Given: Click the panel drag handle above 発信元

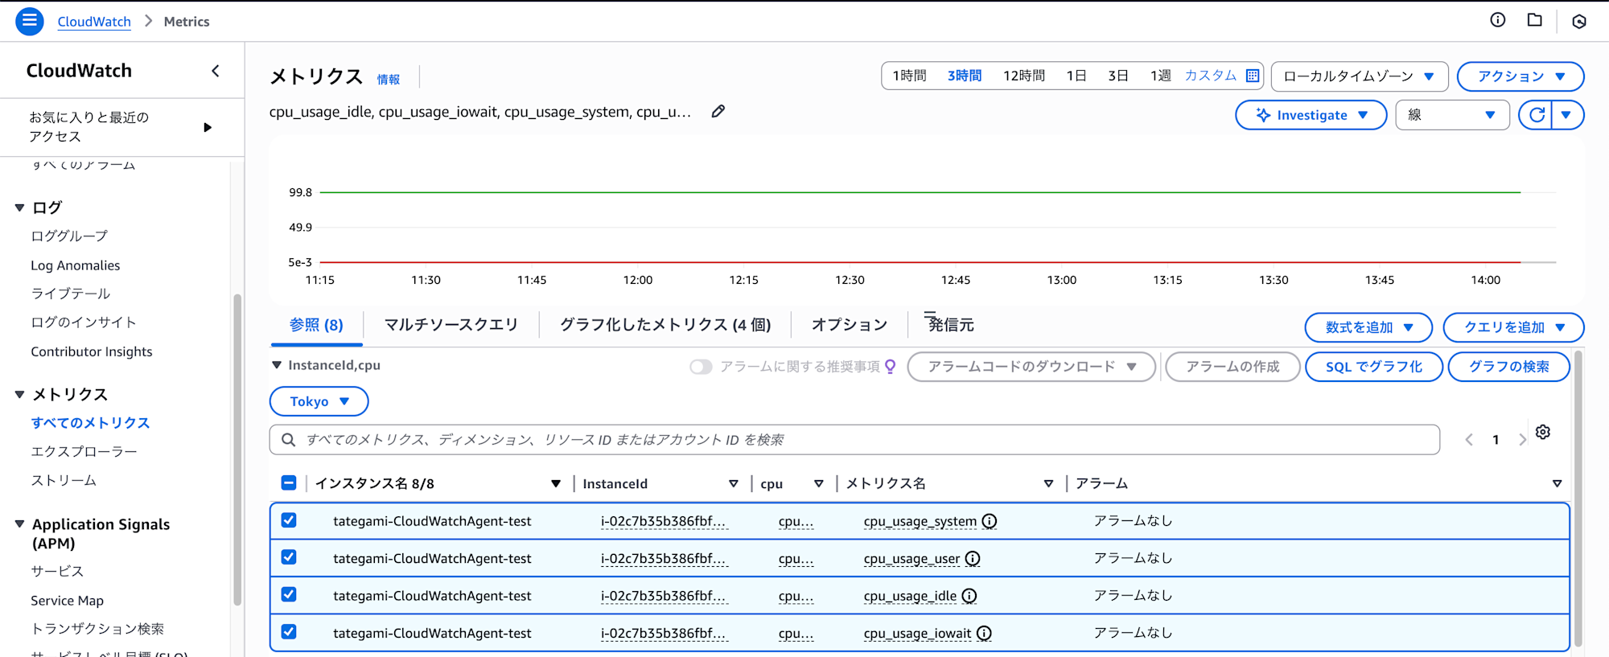Looking at the screenshot, I should pos(930,314).
